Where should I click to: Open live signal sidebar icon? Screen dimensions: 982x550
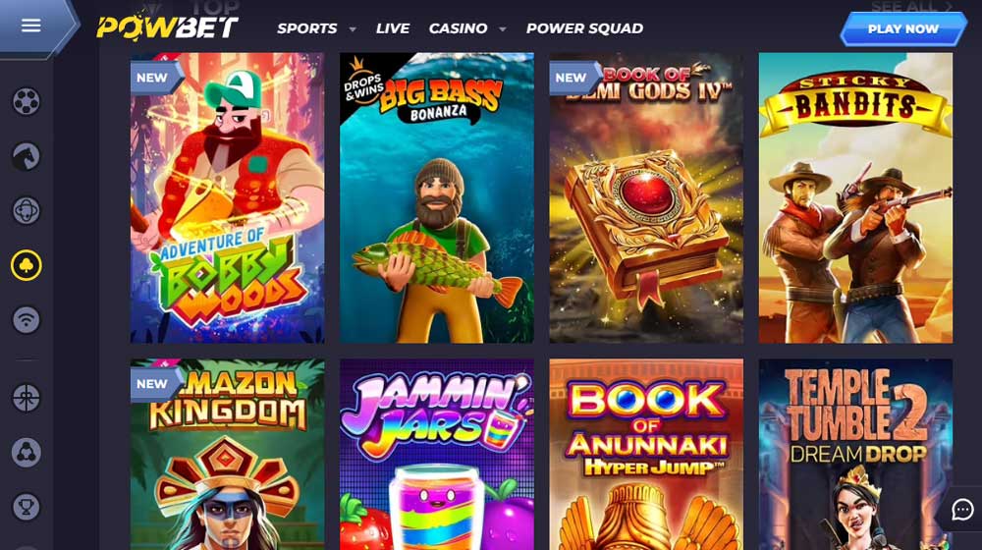(x=27, y=319)
